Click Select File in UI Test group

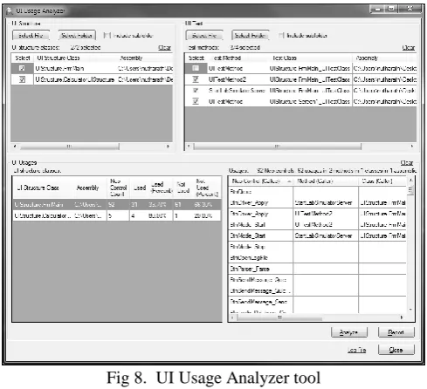(204, 36)
